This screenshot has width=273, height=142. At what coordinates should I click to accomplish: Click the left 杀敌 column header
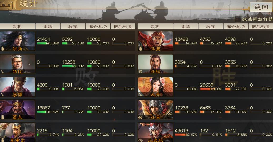click(48, 27)
